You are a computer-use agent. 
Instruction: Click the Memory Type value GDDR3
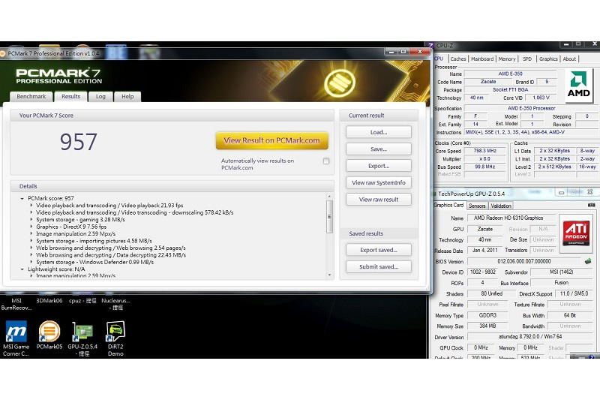[487, 315]
